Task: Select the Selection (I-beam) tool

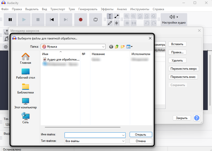Action: (x=110, y=16)
